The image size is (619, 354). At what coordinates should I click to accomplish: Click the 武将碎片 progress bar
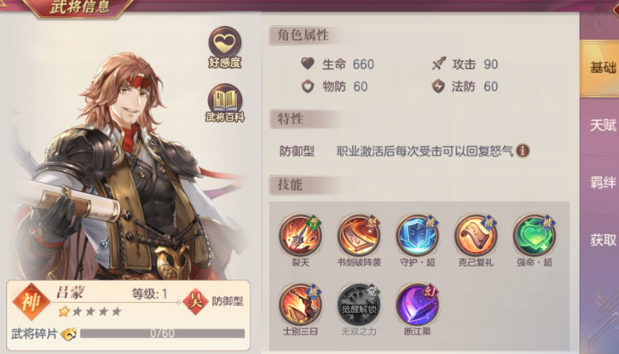pos(162,333)
